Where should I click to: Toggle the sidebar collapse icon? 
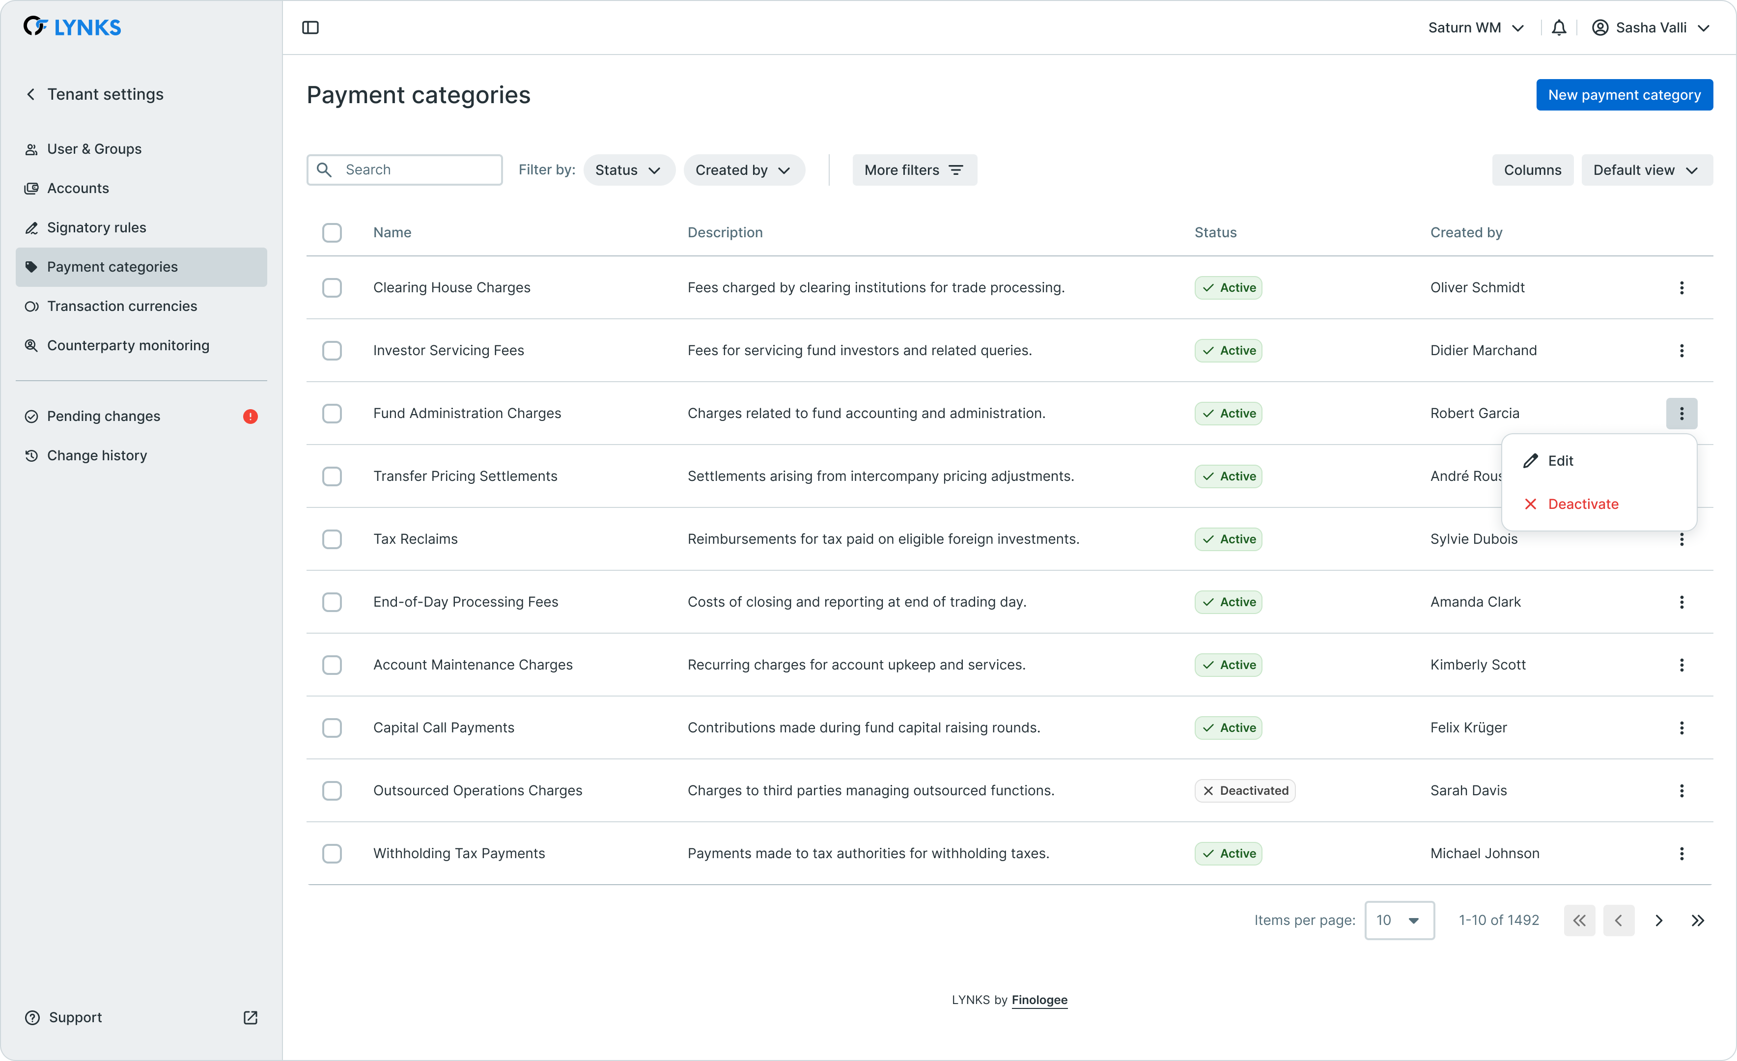coord(310,28)
